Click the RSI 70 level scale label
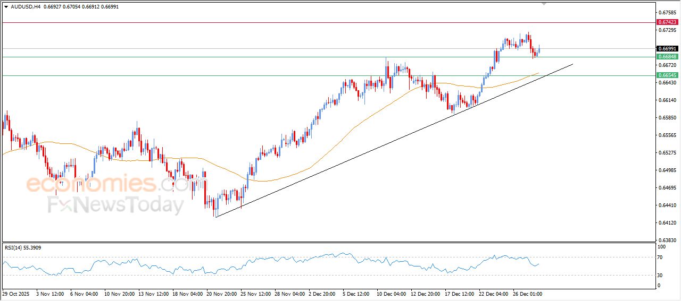Viewport: 681px width, 301px height. tap(662, 257)
